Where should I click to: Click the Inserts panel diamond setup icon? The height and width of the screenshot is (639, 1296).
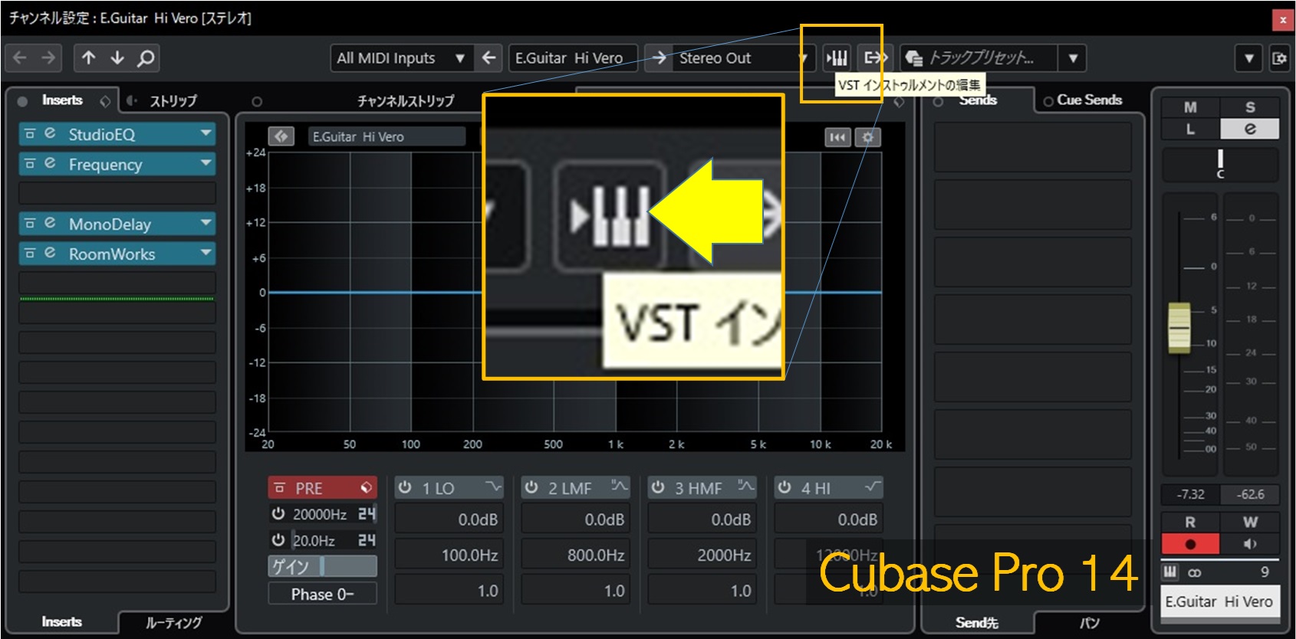click(x=105, y=101)
